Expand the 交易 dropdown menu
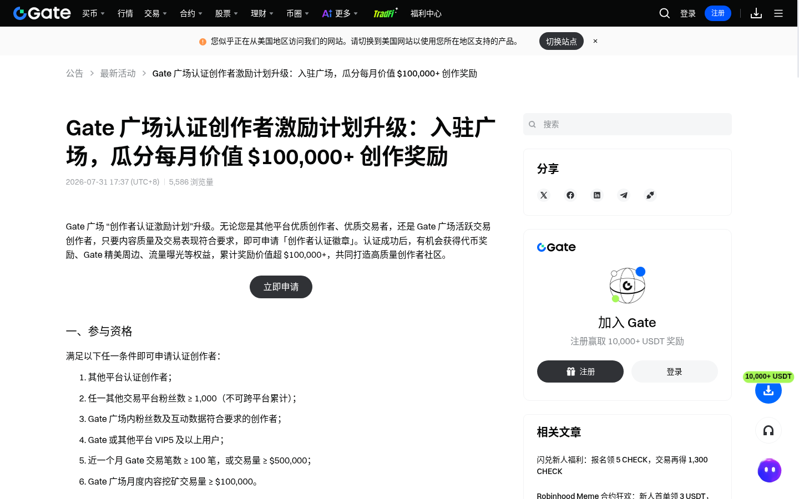Screen dimensions: 799x499 155,13
